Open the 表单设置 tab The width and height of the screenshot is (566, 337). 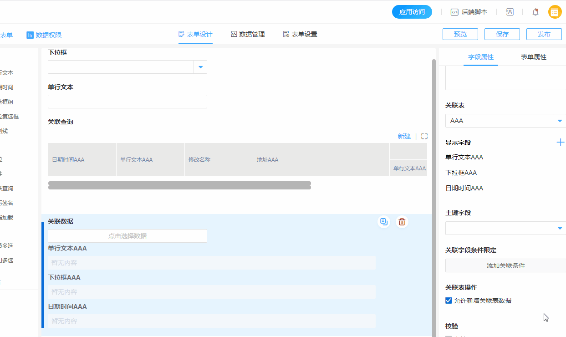point(300,34)
